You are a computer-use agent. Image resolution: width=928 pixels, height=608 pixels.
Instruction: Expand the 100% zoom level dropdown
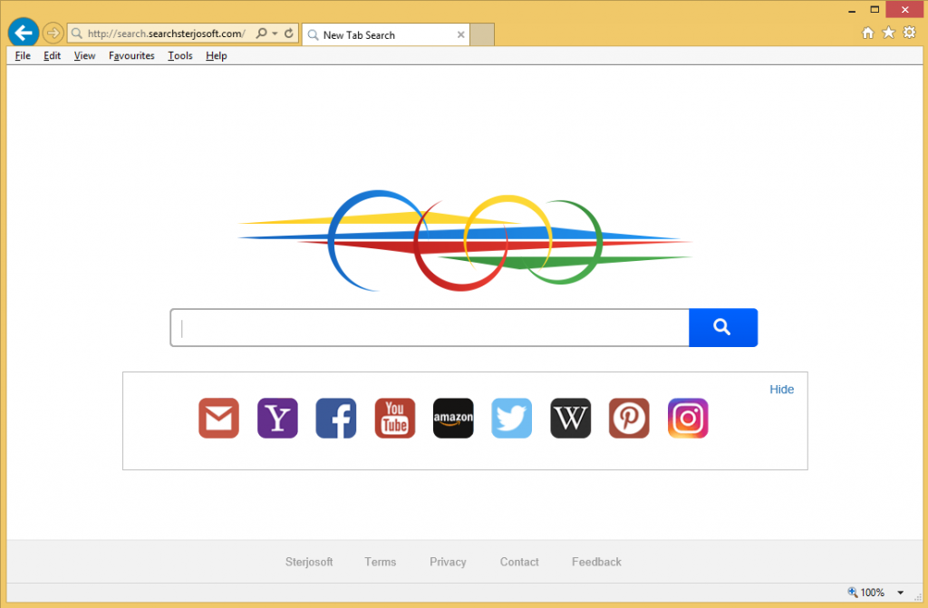tap(900, 593)
